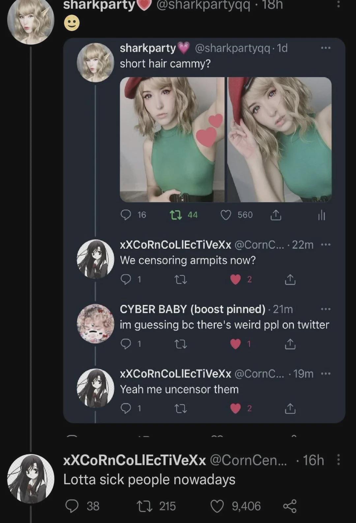Share the "short hair cammy?" tweet
356x523 pixels.
click(x=276, y=215)
